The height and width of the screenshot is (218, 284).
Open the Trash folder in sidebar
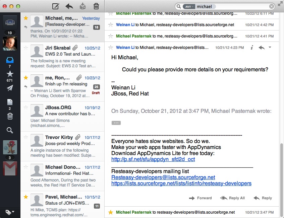[x=10, y=116]
